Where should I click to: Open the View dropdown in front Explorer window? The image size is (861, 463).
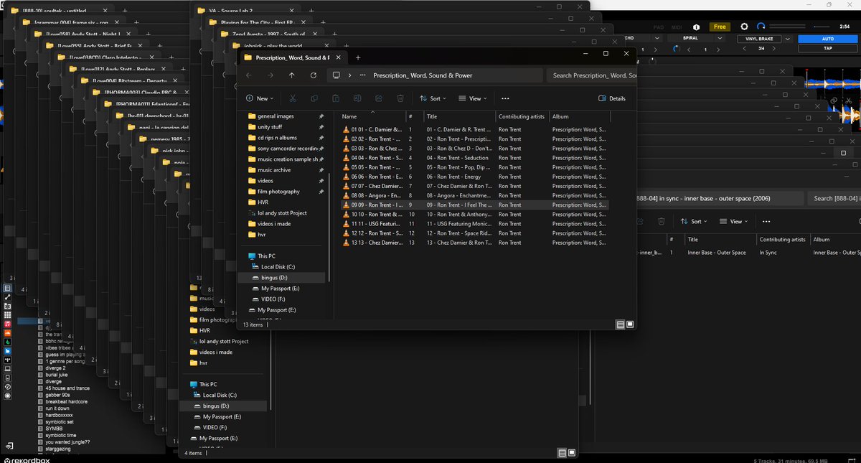(x=473, y=98)
